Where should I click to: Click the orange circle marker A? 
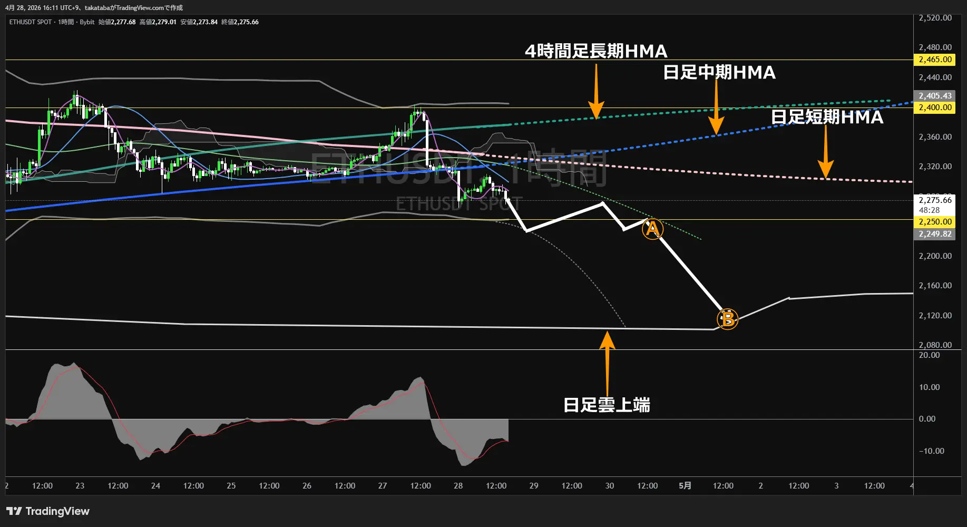coord(652,229)
